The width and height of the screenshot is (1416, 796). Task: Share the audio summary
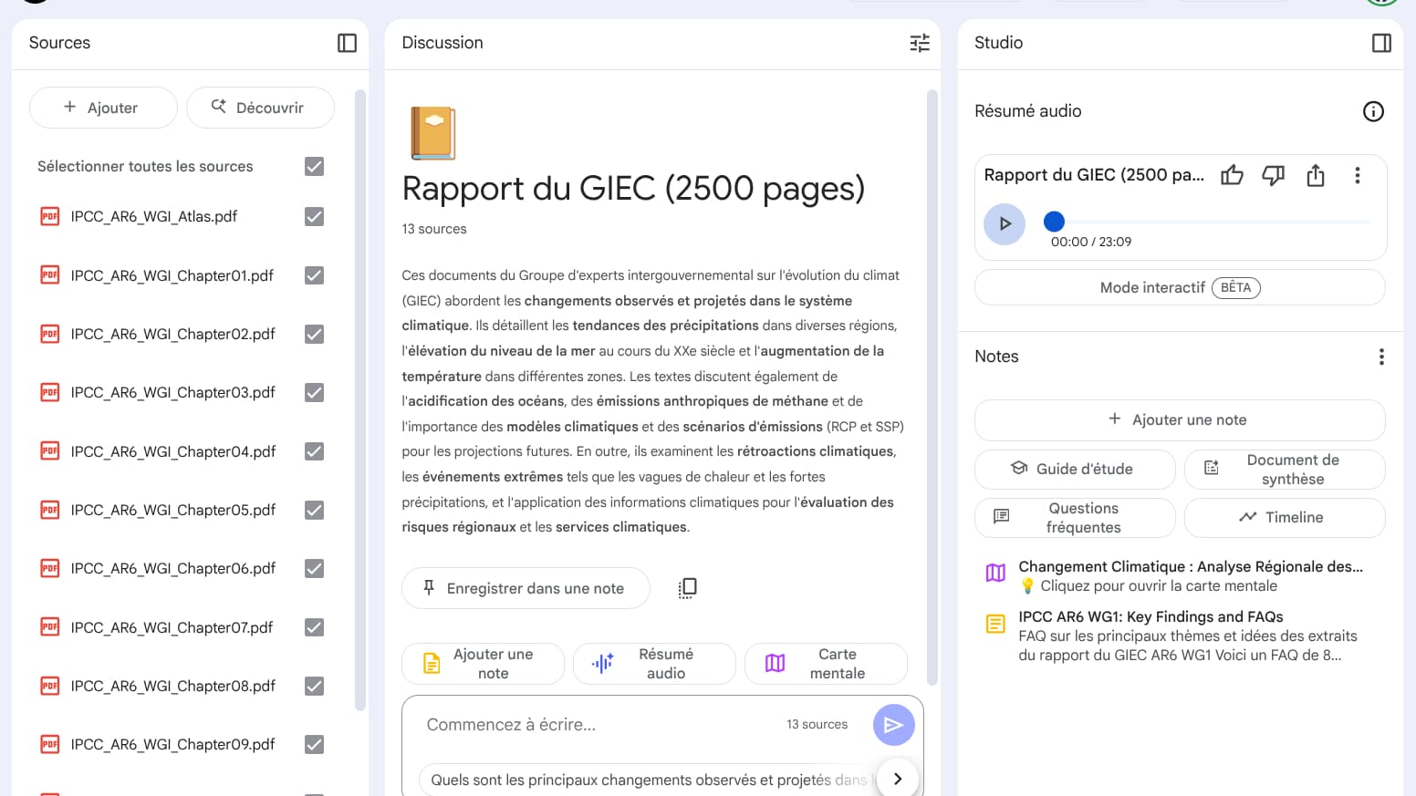pyautogui.click(x=1315, y=175)
